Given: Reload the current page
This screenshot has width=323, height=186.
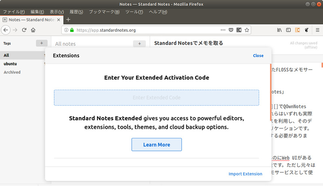Looking at the screenshot, I should 24,30.
